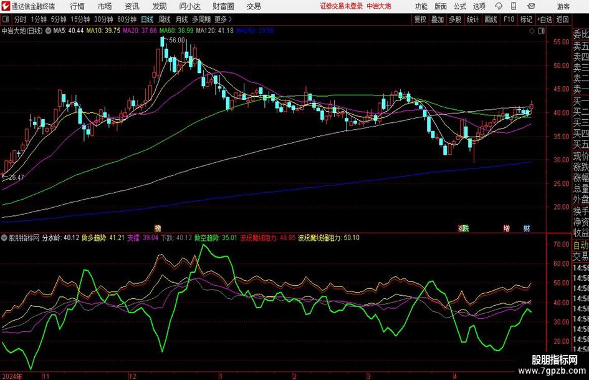
Task: Click the 统计 statistics button
Action: (x=472, y=19)
